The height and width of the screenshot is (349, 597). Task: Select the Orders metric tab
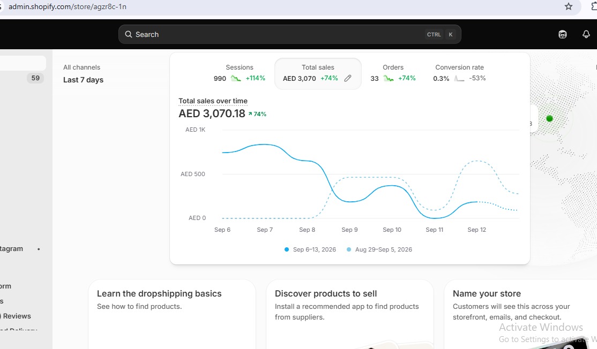393,73
